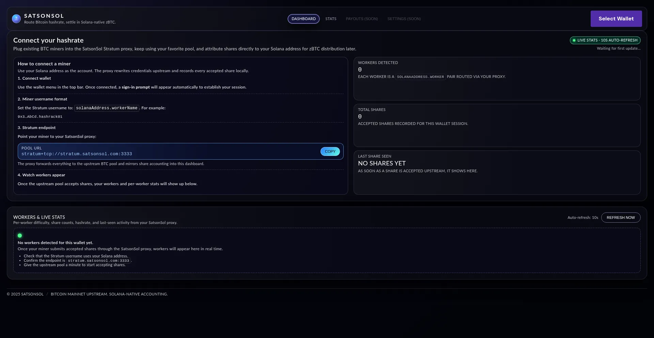Click the Auto-refresh: 10s label
654x338 pixels.
(582, 218)
